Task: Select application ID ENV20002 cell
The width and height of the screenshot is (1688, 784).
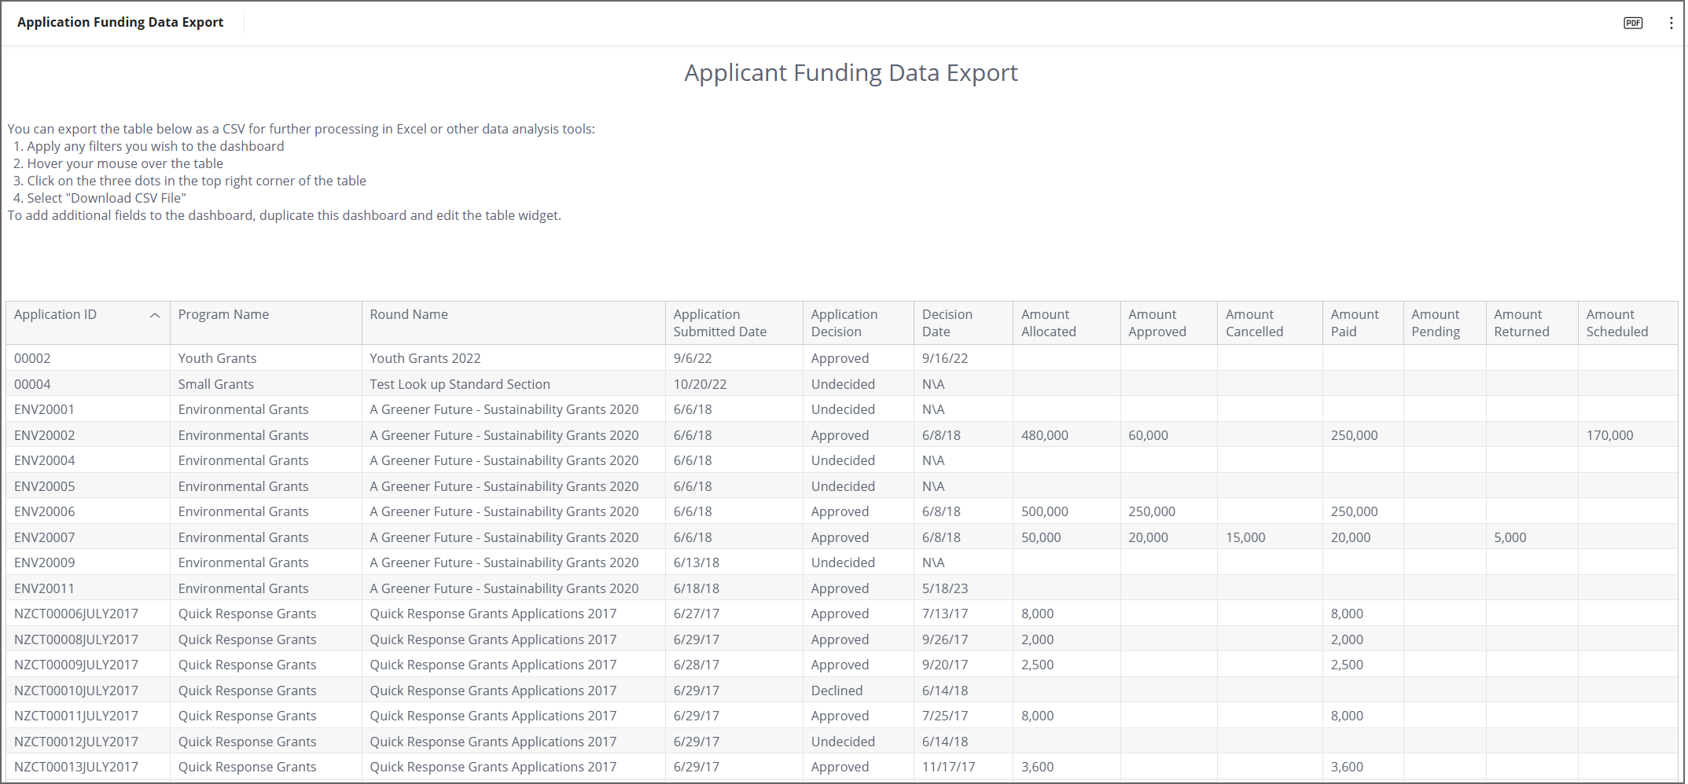Action: tap(45, 435)
